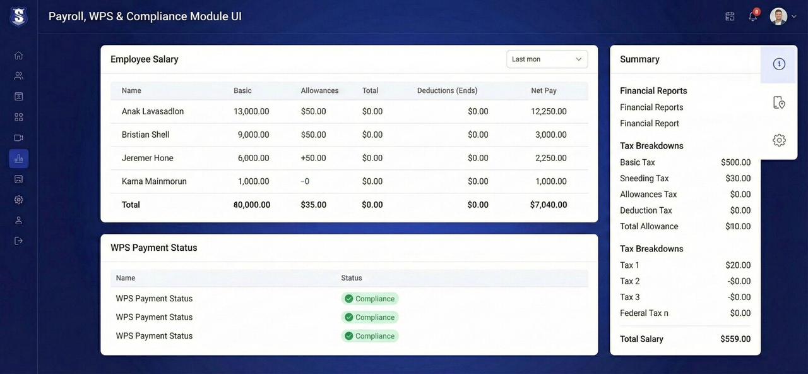Open the apps grid sidebar icon
The height and width of the screenshot is (374, 808).
click(18, 118)
